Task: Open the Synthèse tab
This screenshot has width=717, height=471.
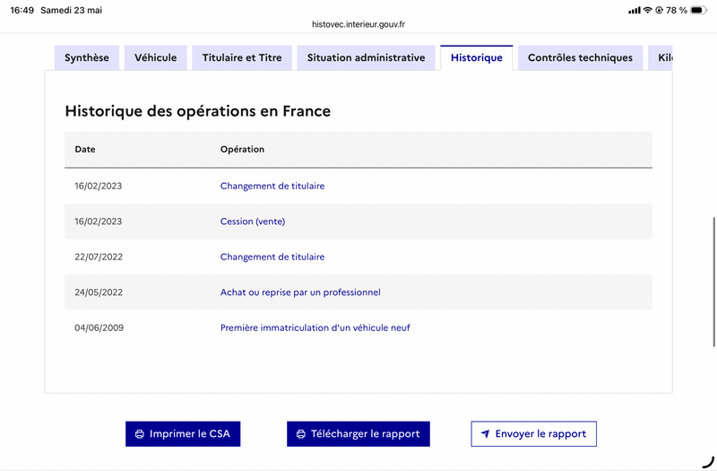Action: 87,57
